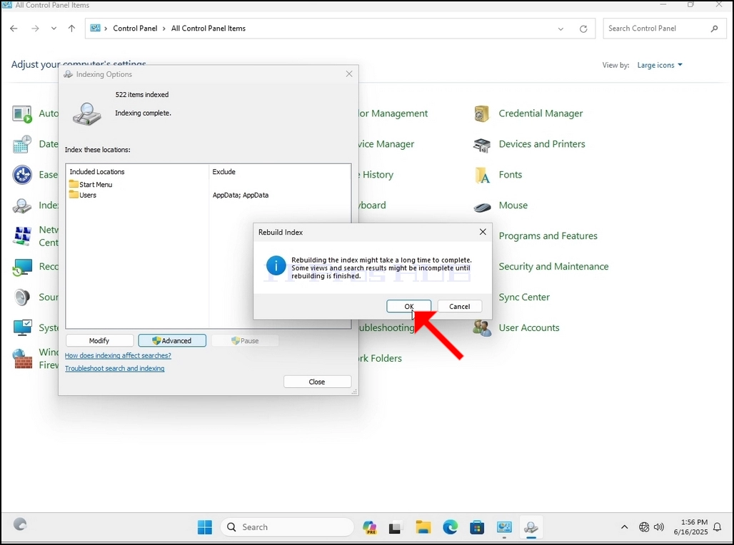Open Security and Maintenance item

(x=553, y=267)
